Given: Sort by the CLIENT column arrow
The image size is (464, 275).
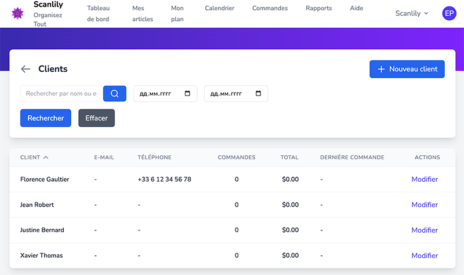Looking at the screenshot, I should [46, 157].
